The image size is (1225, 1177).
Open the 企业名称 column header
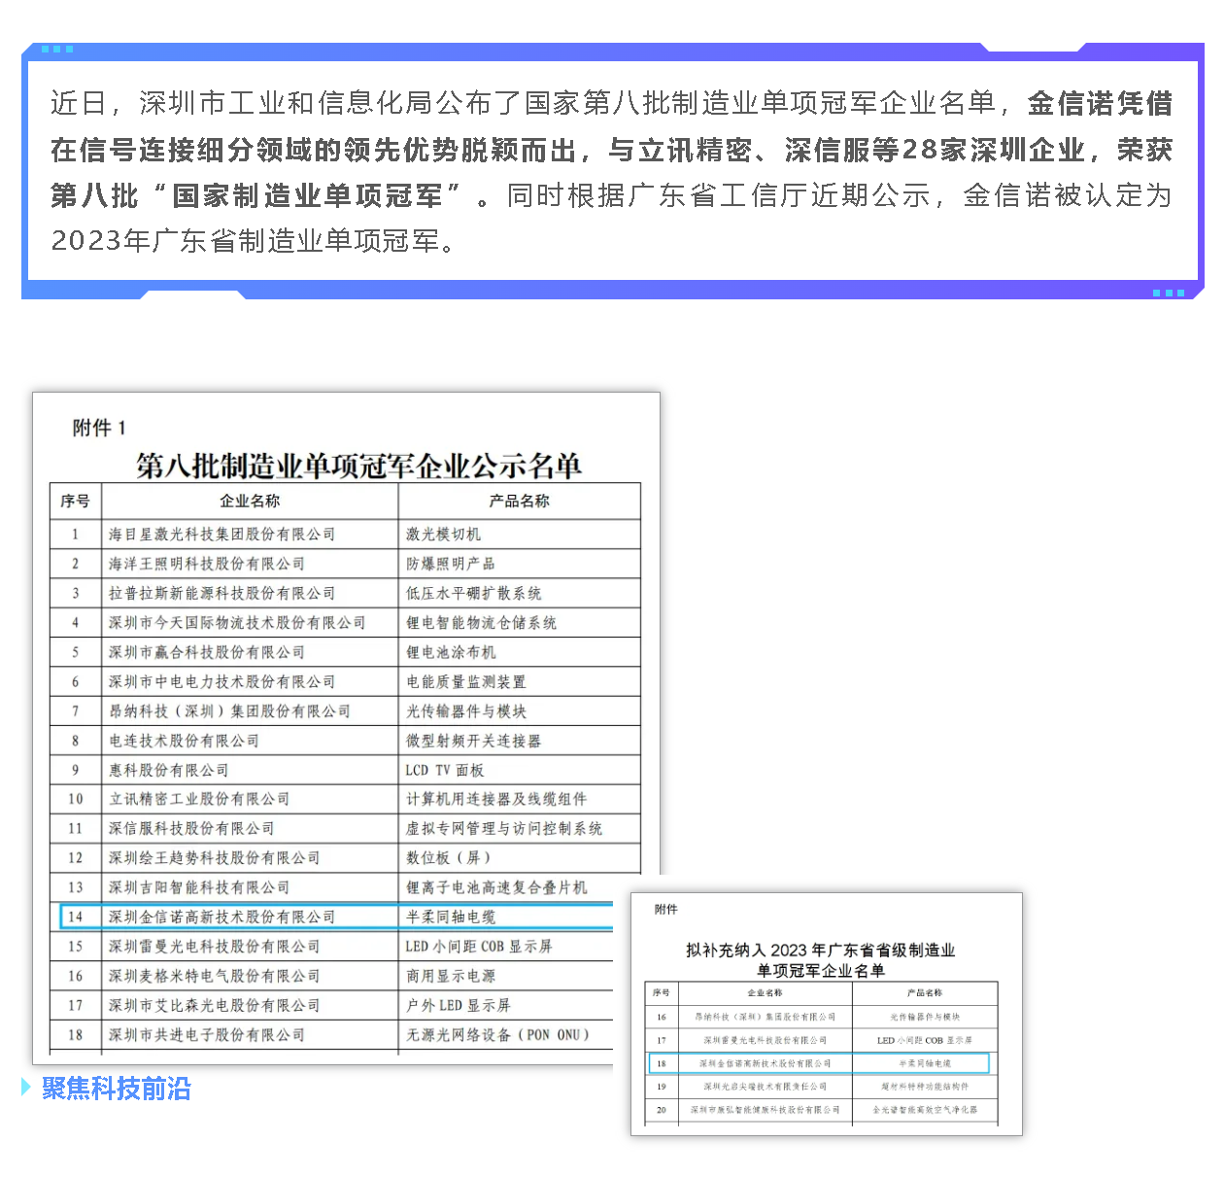[249, 501]
